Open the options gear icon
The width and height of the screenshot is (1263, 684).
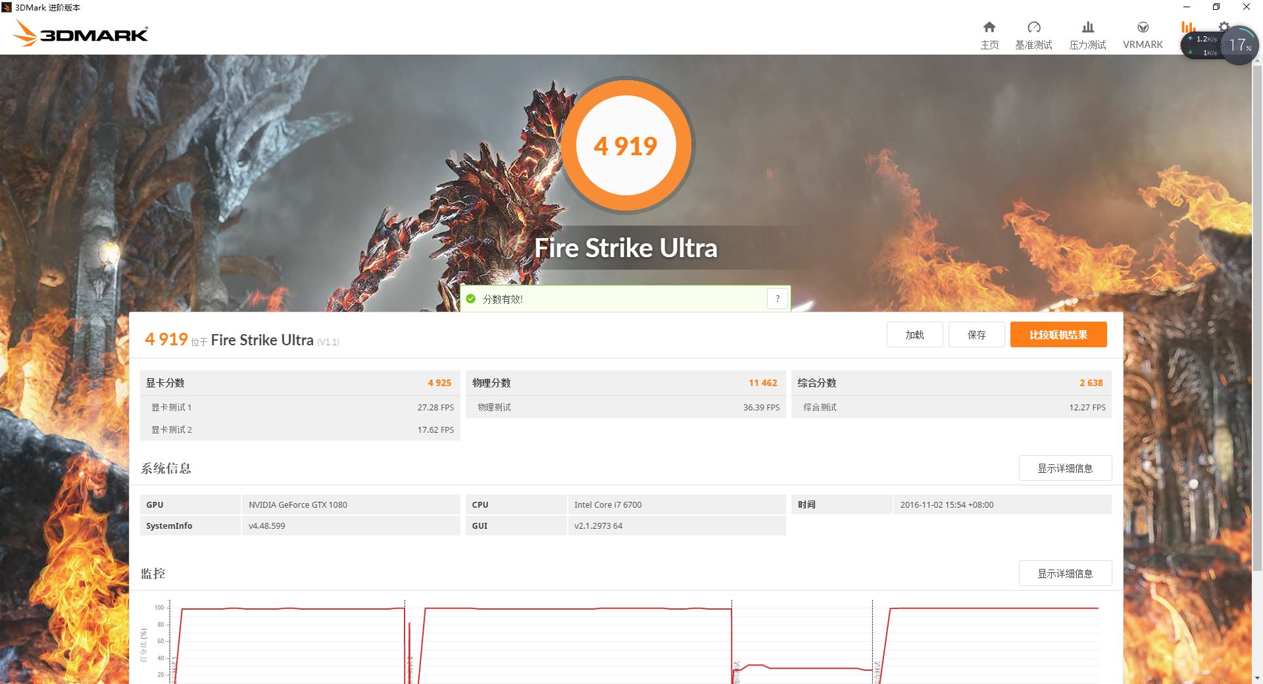point(1224,26)
